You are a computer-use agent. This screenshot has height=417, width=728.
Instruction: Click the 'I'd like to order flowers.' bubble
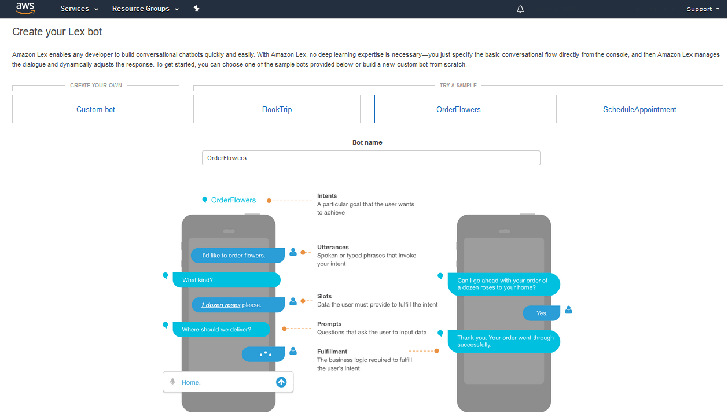pyautogui.click(x=238, y=256)
